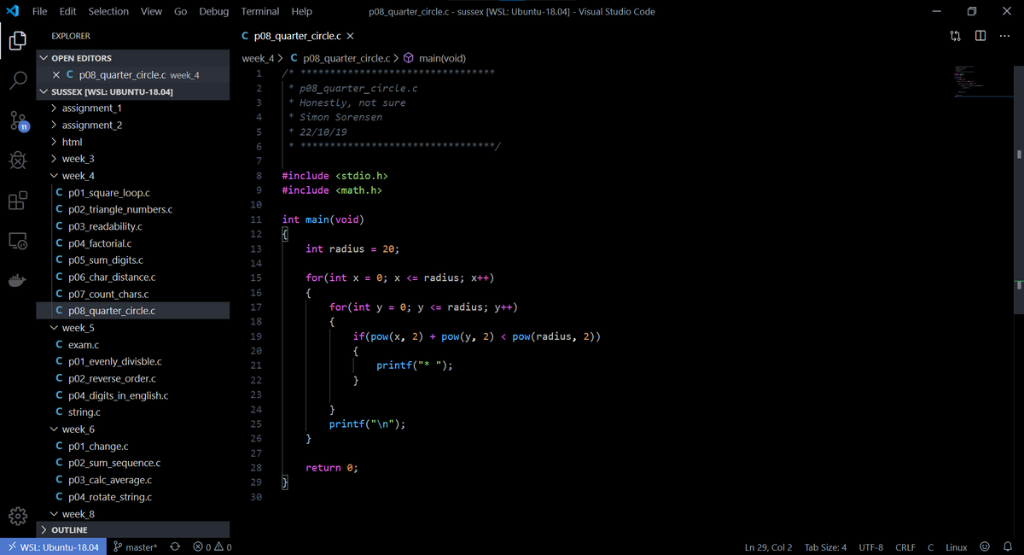The height and width of the screenshot is (555, 1024).
Task: Open Source Control view with 11 changes
Action: [18, 121]
